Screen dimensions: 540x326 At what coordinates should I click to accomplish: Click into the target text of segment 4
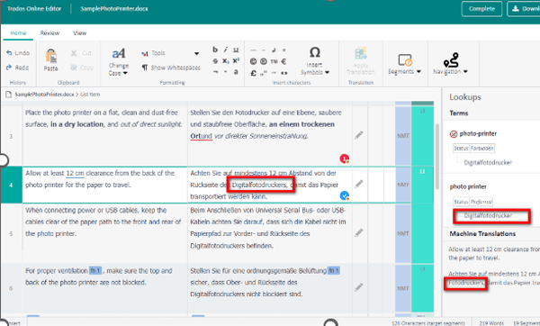264,185
